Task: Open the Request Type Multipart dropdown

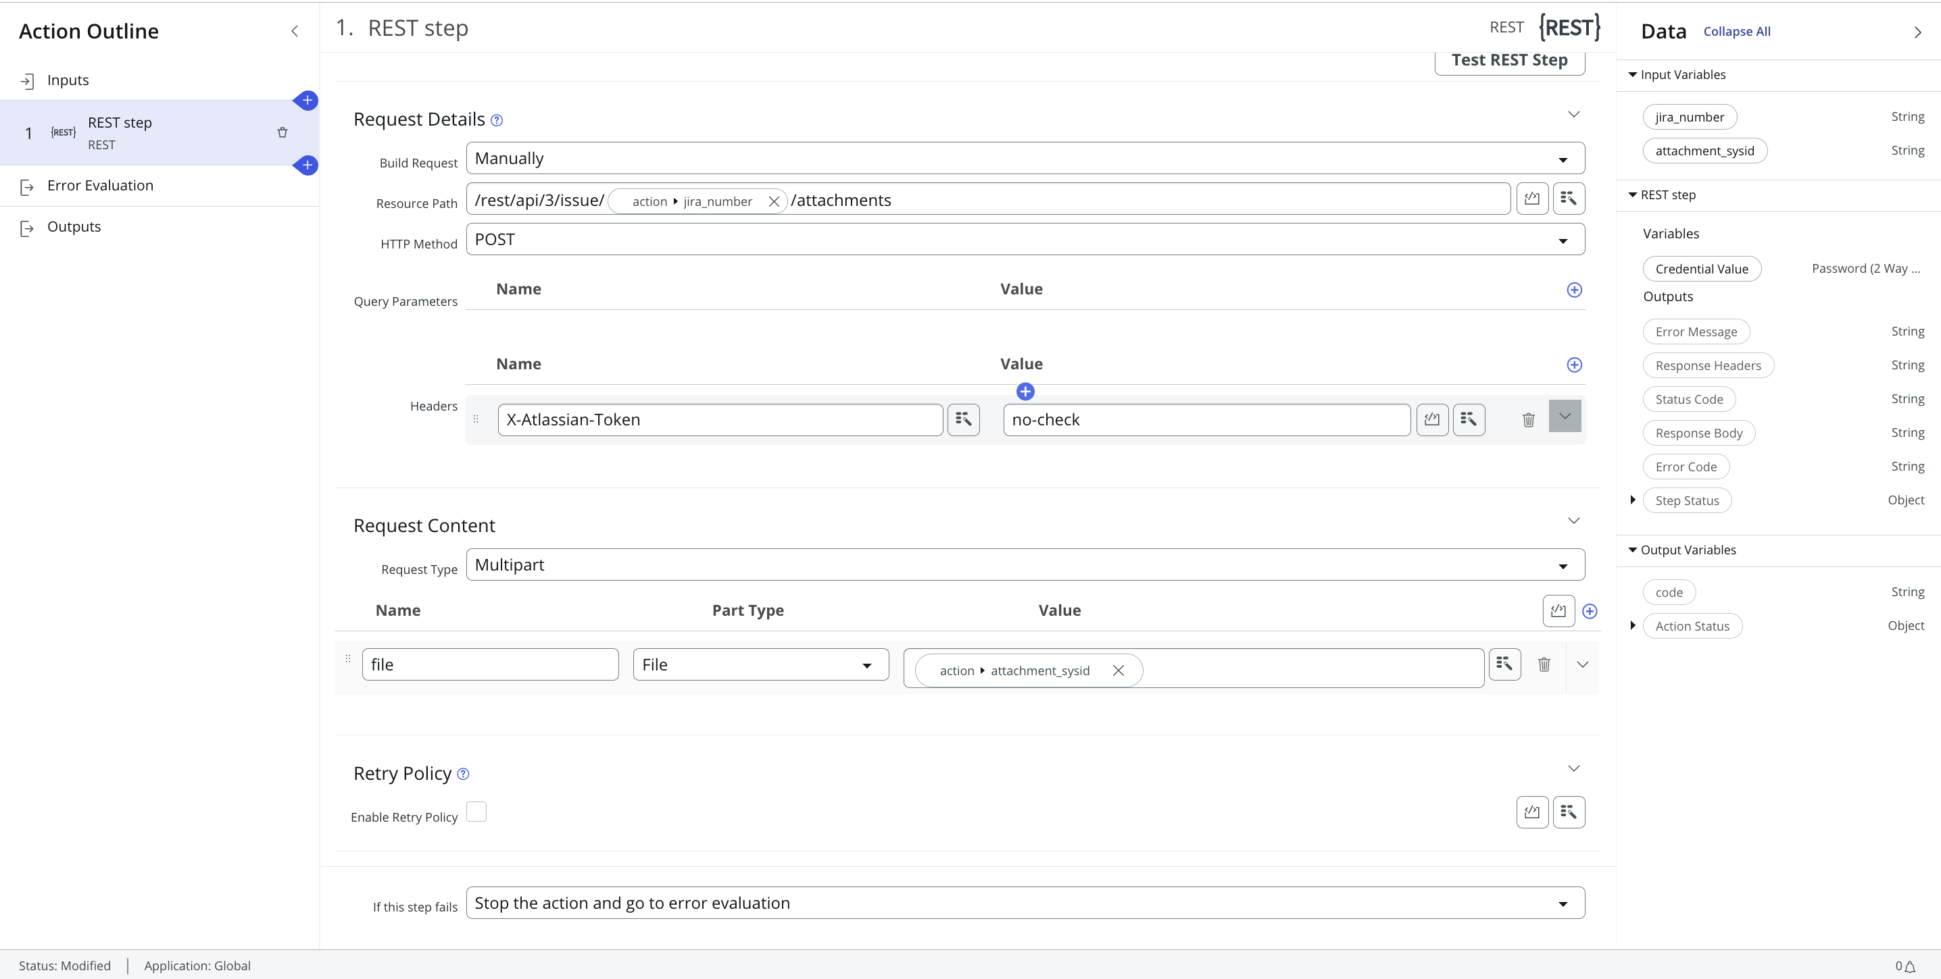Action: pyautogui.click(x=1025, y=564)
